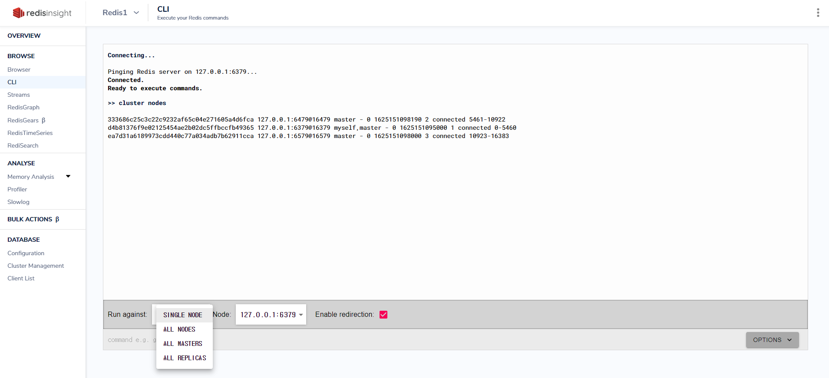
Task: Click the RedisInsight logo
Action: click(42, 13)
